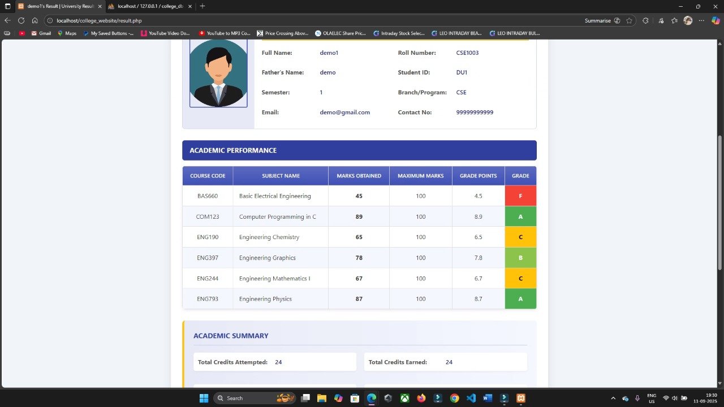Open the Gmail bookmark
Screen dimensions: 724x407
[41, 33]
